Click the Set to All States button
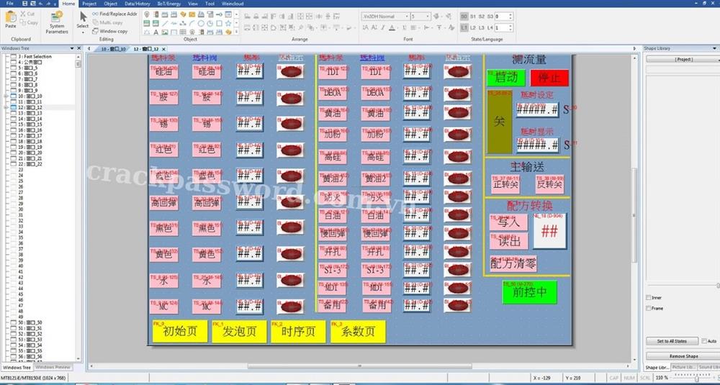The height and width of the screenshot is (385, 720). click(672, 341)
